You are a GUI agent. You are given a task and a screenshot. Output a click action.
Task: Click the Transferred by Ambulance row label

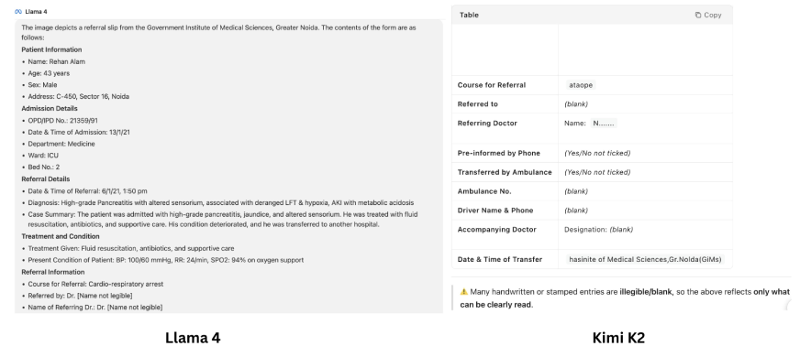tap(505, 172)
